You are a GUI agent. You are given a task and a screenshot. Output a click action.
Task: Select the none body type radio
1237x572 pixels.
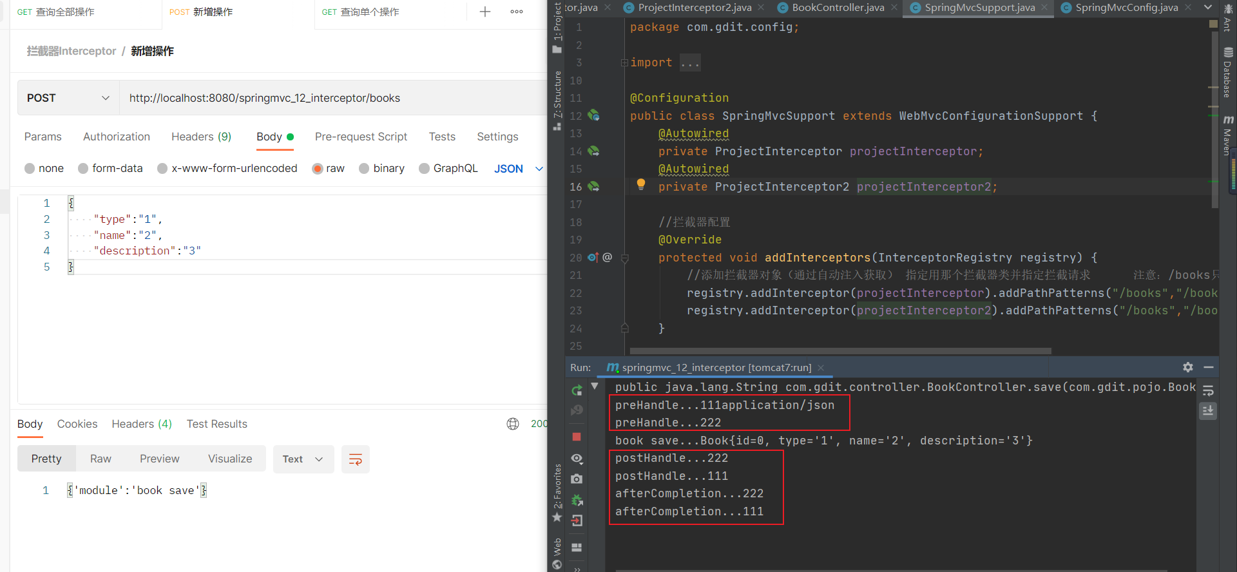30,168
